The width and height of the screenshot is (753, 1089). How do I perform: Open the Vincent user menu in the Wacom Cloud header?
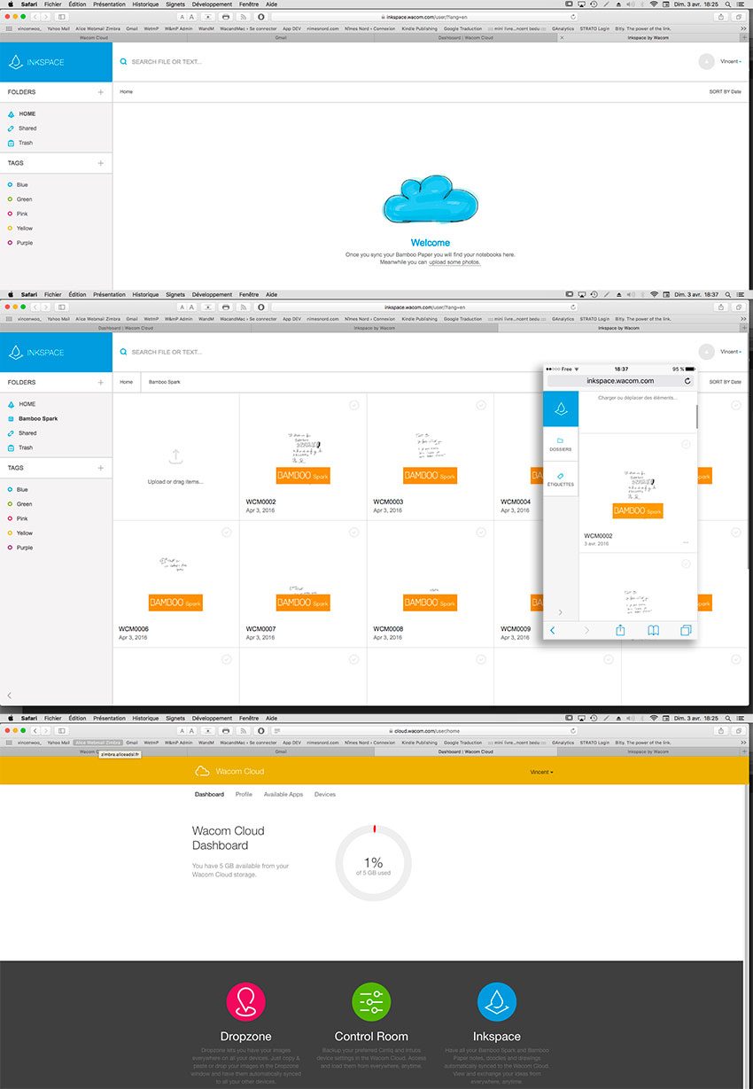[542, 772]
